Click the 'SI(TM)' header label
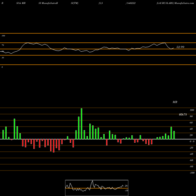196x196 pixels. [74, 3]
